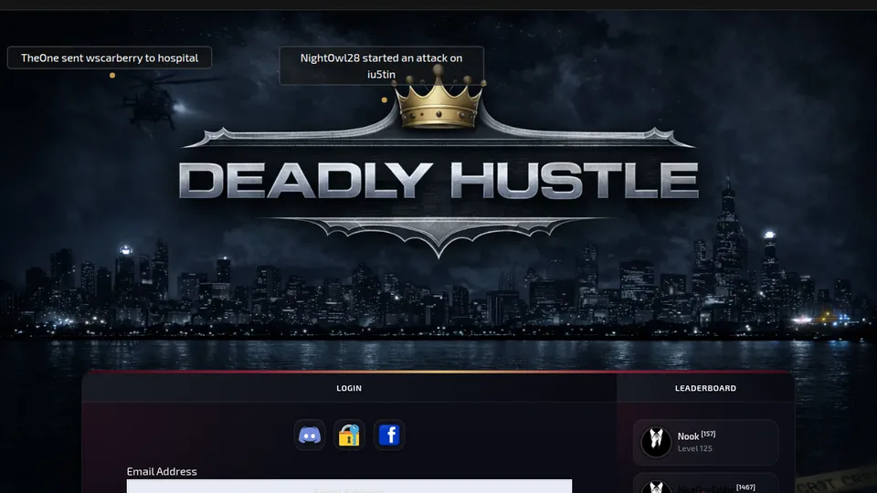Select player name Nook in leaderboard
877x493 pixels.
(x=688, y=436)
